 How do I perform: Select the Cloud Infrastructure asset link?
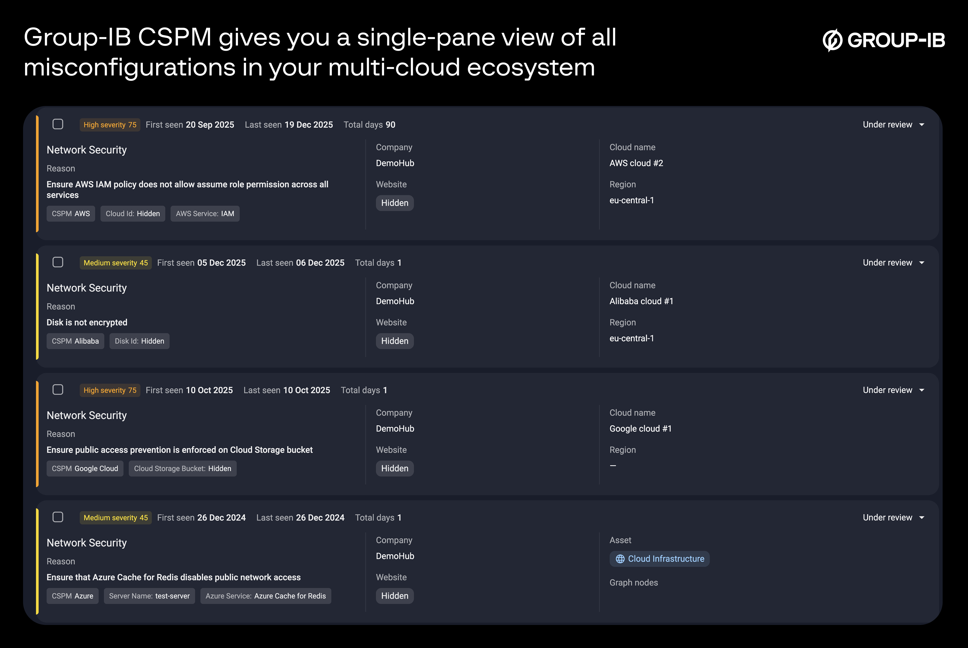click(659, 559)
